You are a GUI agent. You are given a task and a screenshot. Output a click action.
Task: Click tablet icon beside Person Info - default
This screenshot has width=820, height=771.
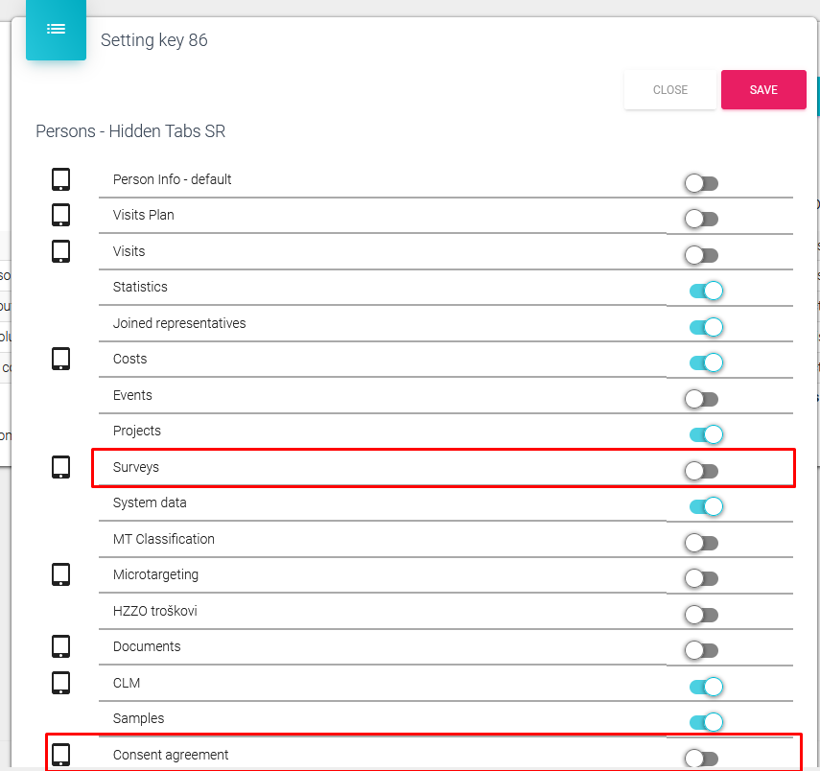click(60, 179)
